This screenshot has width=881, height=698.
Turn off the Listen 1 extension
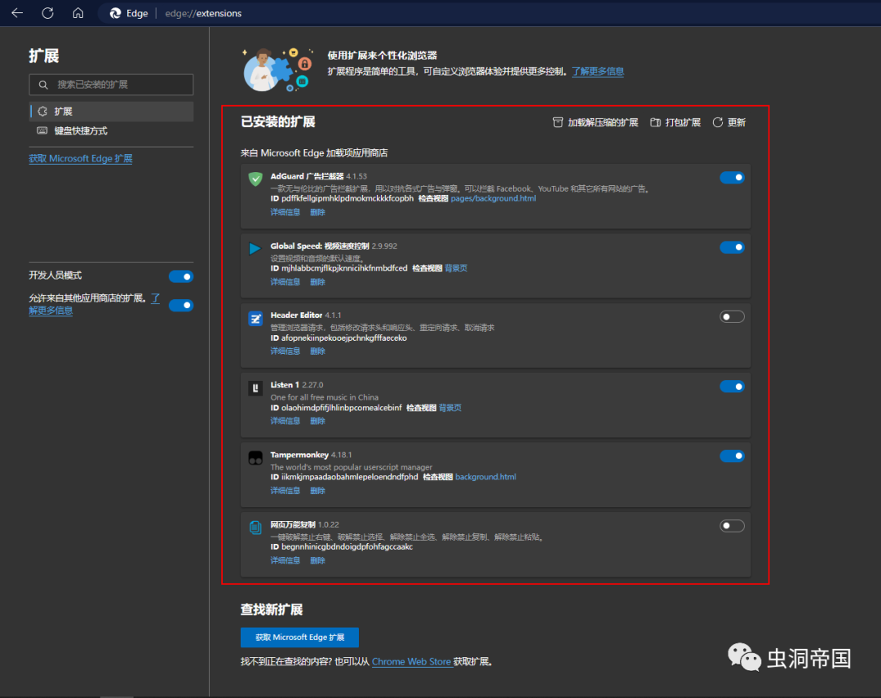pyautogui.click(x=732, y=387)
